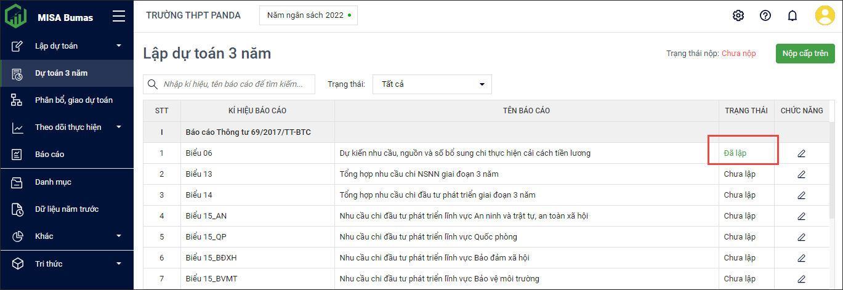Open Dữ liệu năm trước menu item
Screen dimensions: 843x290
67,209
